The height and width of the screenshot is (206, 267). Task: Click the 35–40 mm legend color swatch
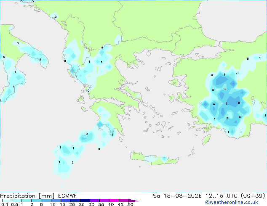click(x=104, y=201)
